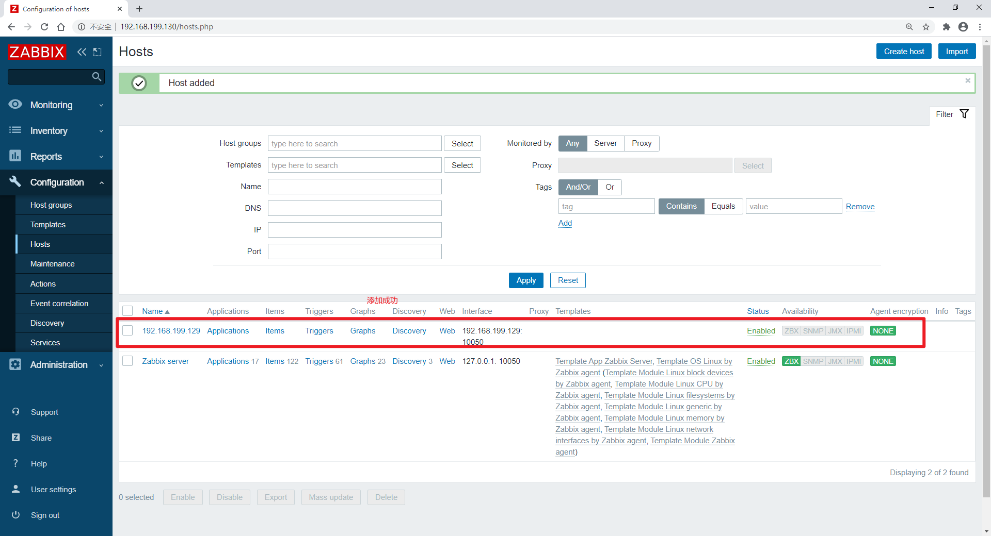The width and height of the screenshot is (991, 536).
Task: Set Monitored by to Any
Action: (x=572, y=143)
